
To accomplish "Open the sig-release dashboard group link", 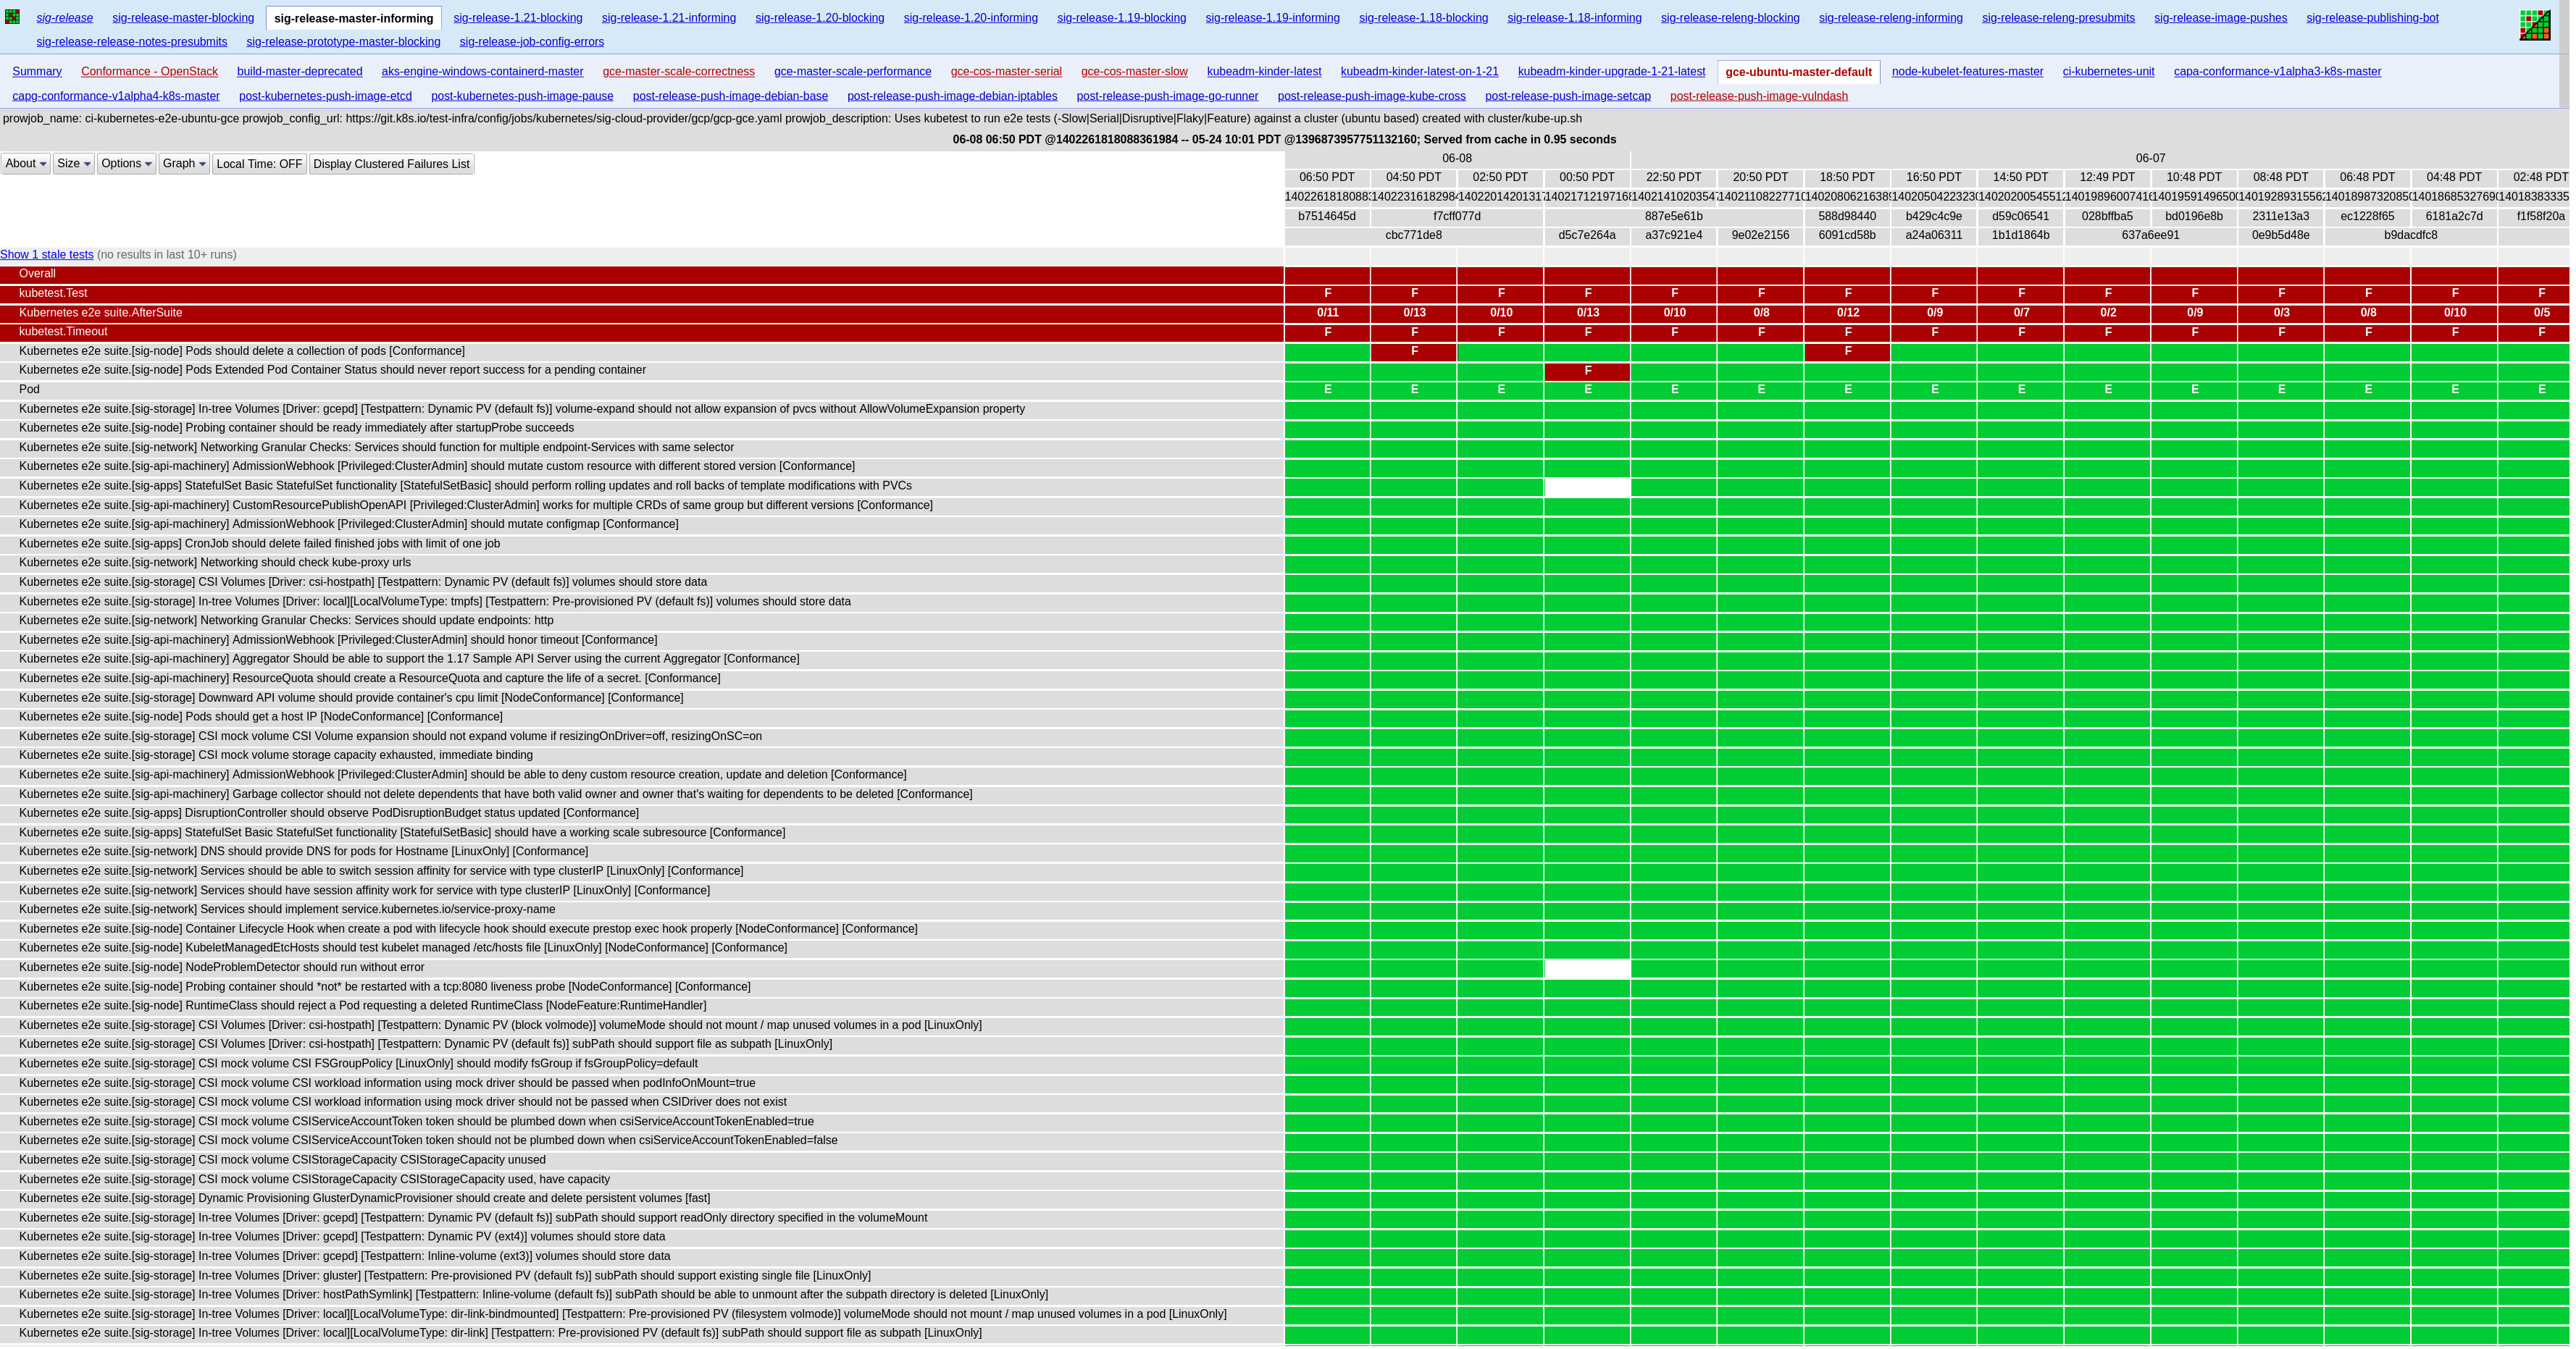I will coord(65,18).
